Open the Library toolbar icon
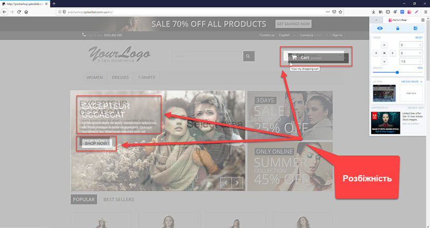Image resolution: width=430 pixels, height=228 pixels. pyautogui.click(x=381, y=12)
